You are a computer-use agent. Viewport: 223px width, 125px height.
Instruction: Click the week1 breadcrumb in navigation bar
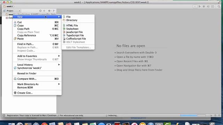(x=8, y=6)
